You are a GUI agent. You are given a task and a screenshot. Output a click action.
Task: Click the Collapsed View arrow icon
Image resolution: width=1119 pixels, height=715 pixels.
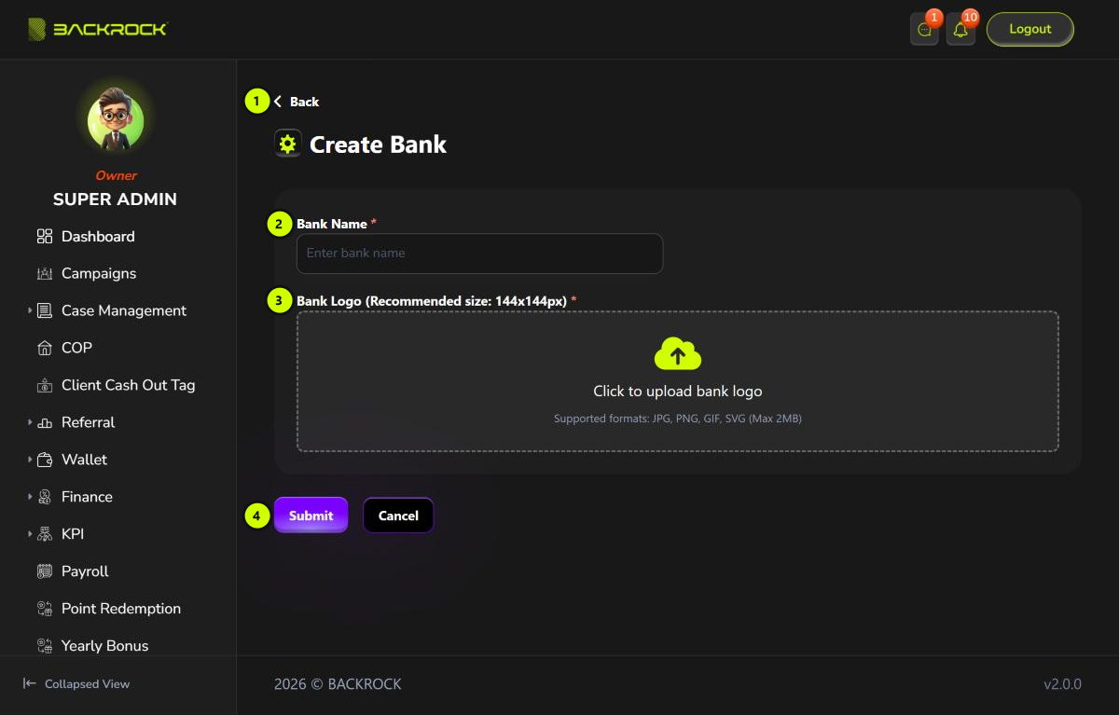(30, 683)
